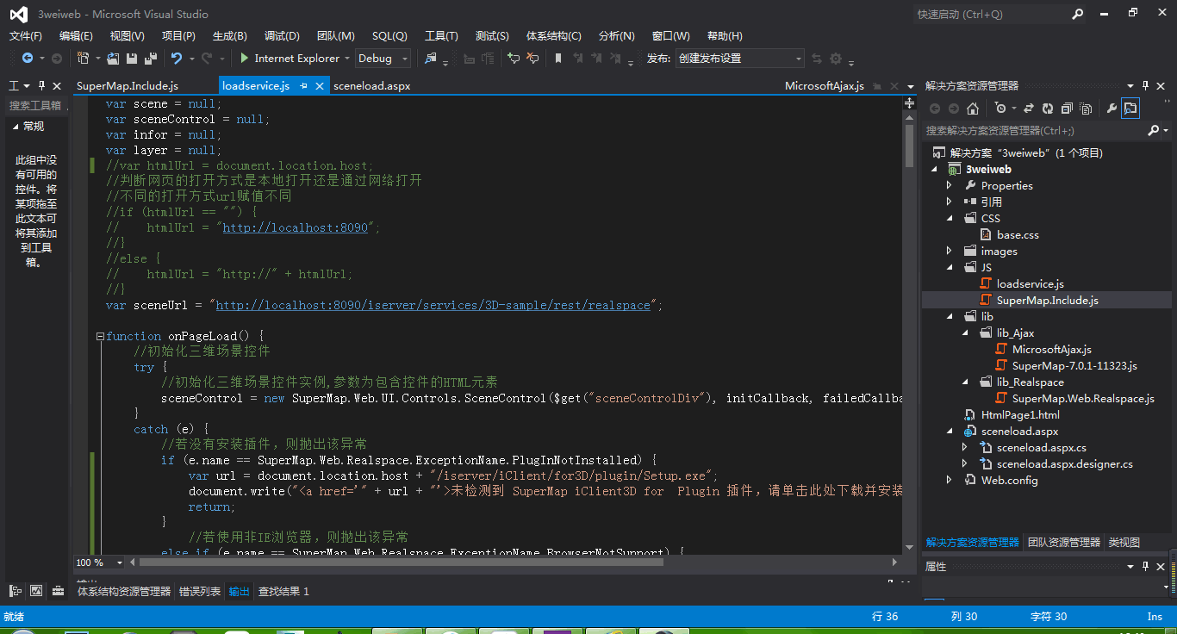Open the 错误列表 bottom tab

pos(200,591)
